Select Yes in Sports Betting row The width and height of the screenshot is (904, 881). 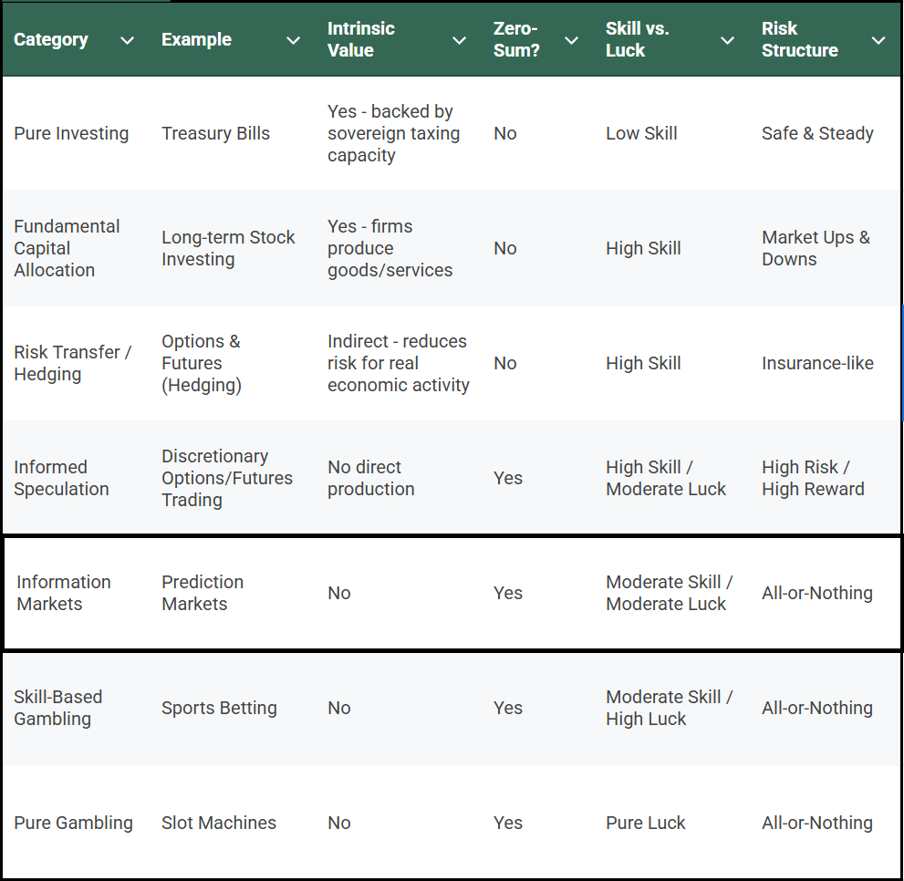click(x=508, y=708)
